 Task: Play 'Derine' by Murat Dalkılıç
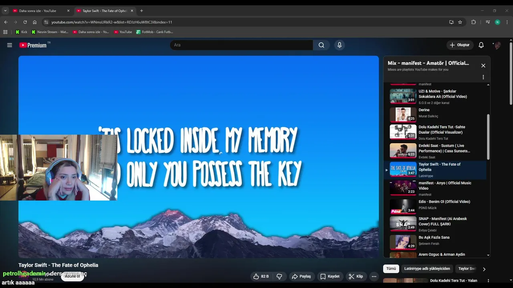click(434, 114)
